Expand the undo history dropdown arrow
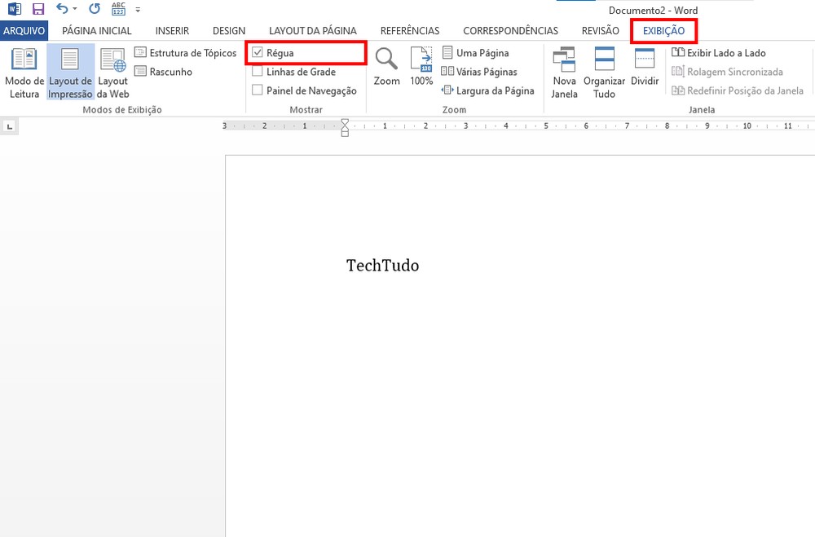The height and width of the screenshot is (537, 815). pyautogui.click(x=75, y=9)
